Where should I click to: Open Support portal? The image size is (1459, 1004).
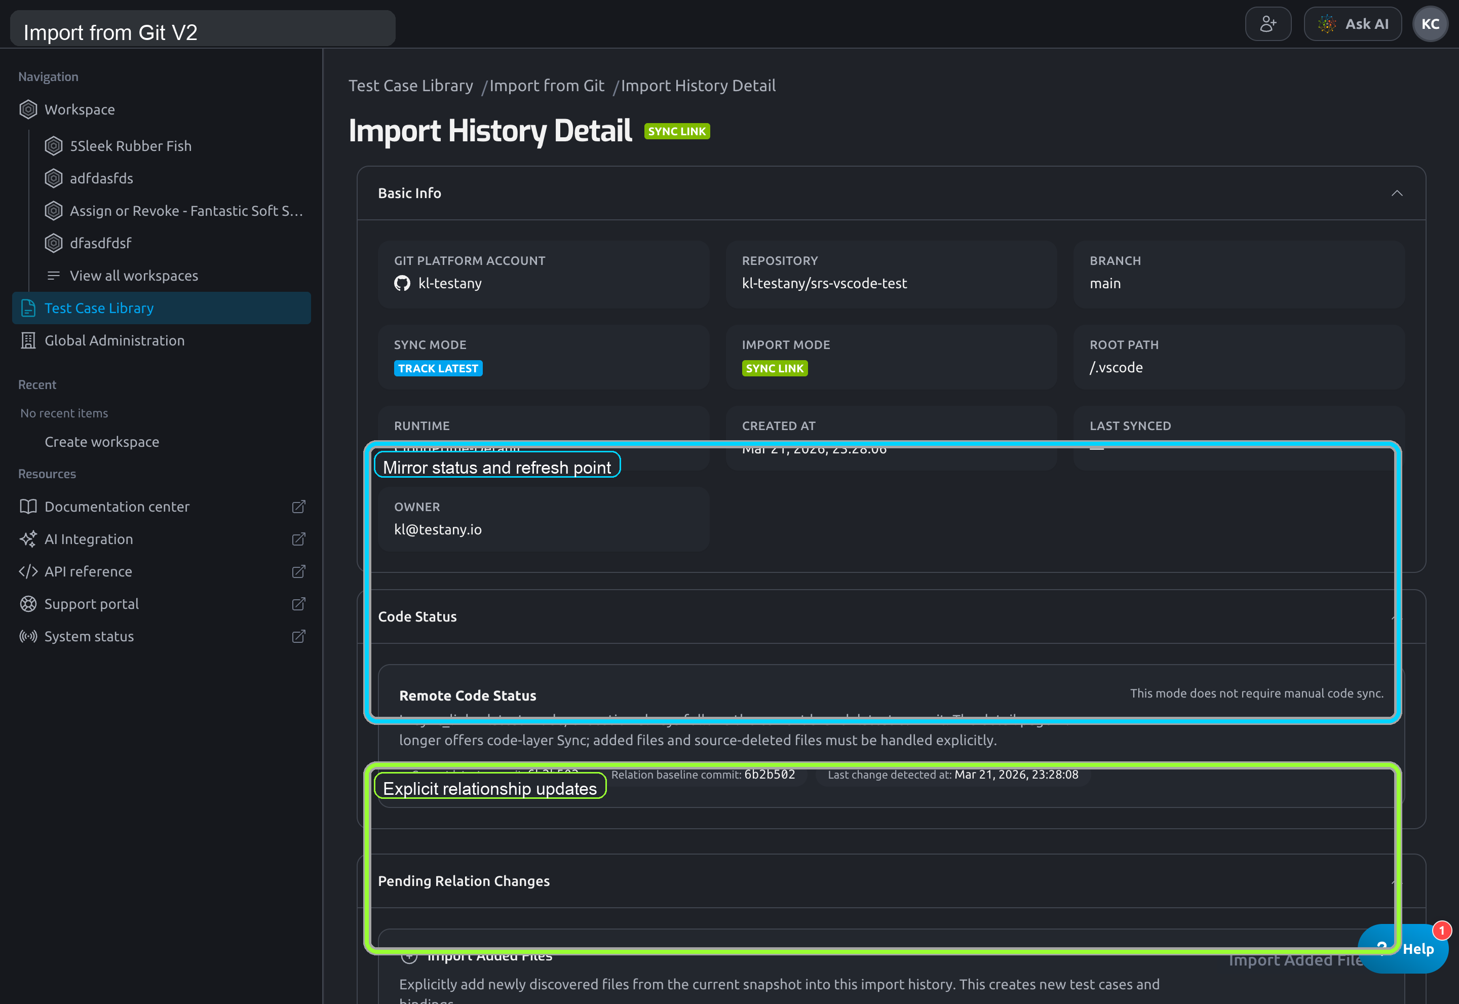click(x=91, y=604)
